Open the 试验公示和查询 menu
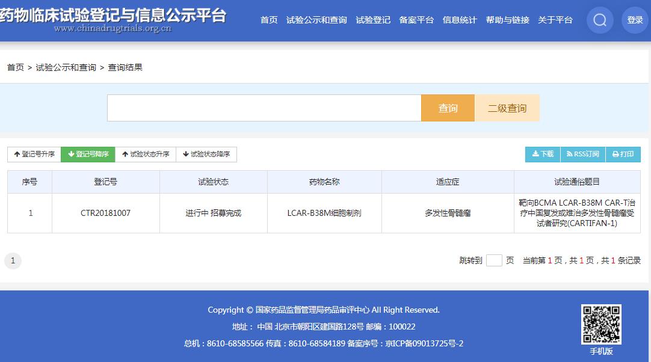Viewport: 651px width, 362px height. (x=316, y=20)
